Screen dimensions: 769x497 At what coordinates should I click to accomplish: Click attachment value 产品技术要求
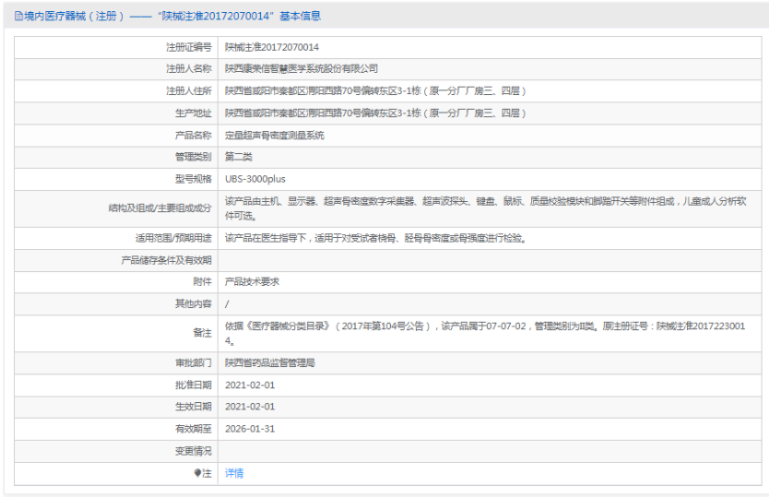coord(252,282)
